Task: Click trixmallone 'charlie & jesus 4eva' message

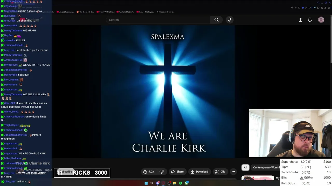Action: click(x=30, y=11)
